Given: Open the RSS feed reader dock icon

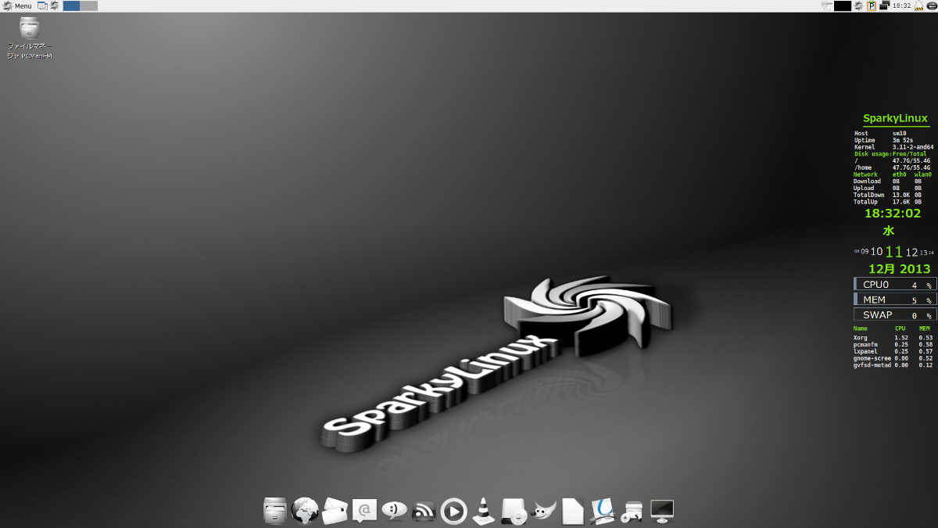Looking at the screenshot, I should point(424,512).
